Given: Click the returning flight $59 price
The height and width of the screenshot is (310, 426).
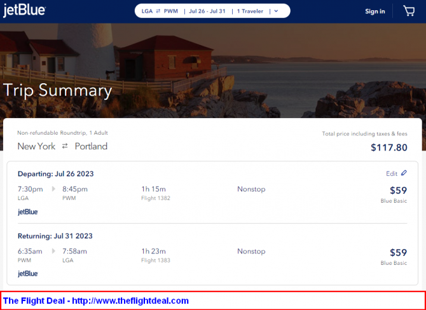Looking at the screenshot, I should [398, 252].
